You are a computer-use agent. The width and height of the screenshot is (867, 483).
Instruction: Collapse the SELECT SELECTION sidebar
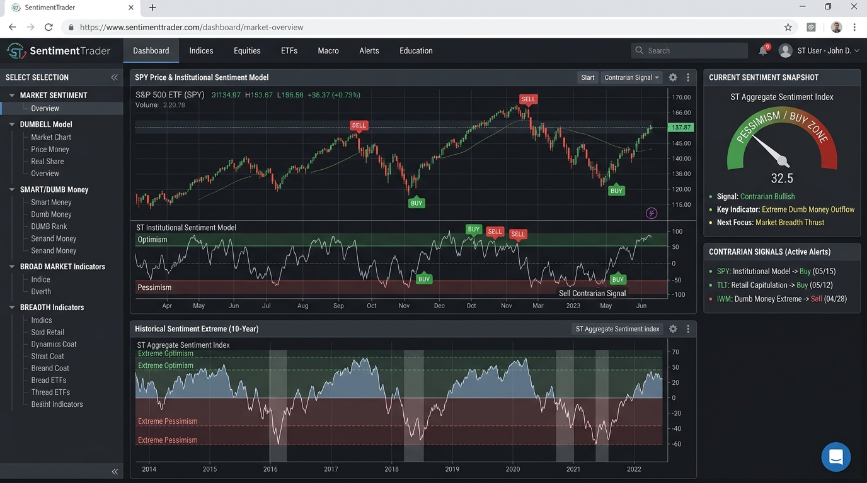[x=114, y=77]
